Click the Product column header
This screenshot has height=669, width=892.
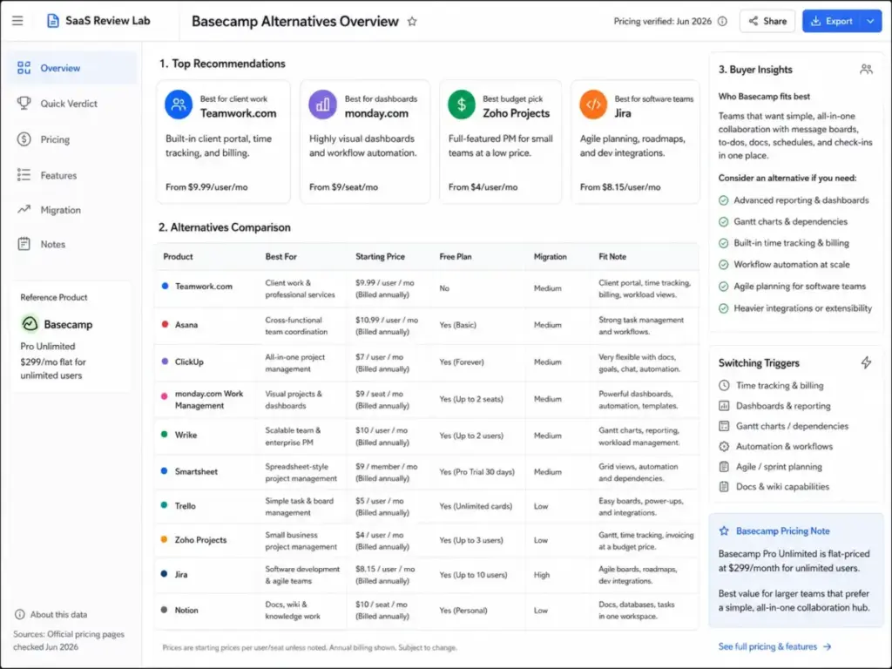[178, 257]
